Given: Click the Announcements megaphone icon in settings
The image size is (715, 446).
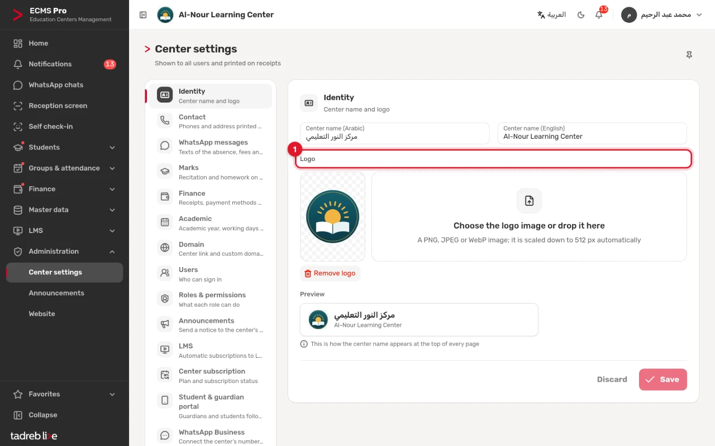Looking at the screenshot, I should tap(165, 324).
